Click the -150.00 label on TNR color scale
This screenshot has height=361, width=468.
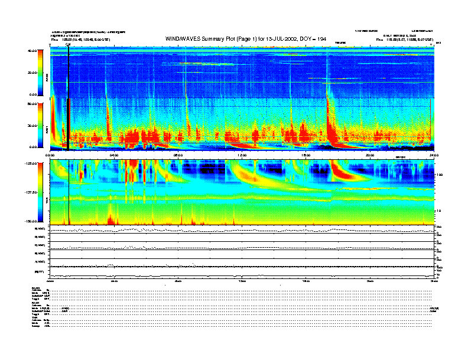pyautogui.click(x=31, y=221)
